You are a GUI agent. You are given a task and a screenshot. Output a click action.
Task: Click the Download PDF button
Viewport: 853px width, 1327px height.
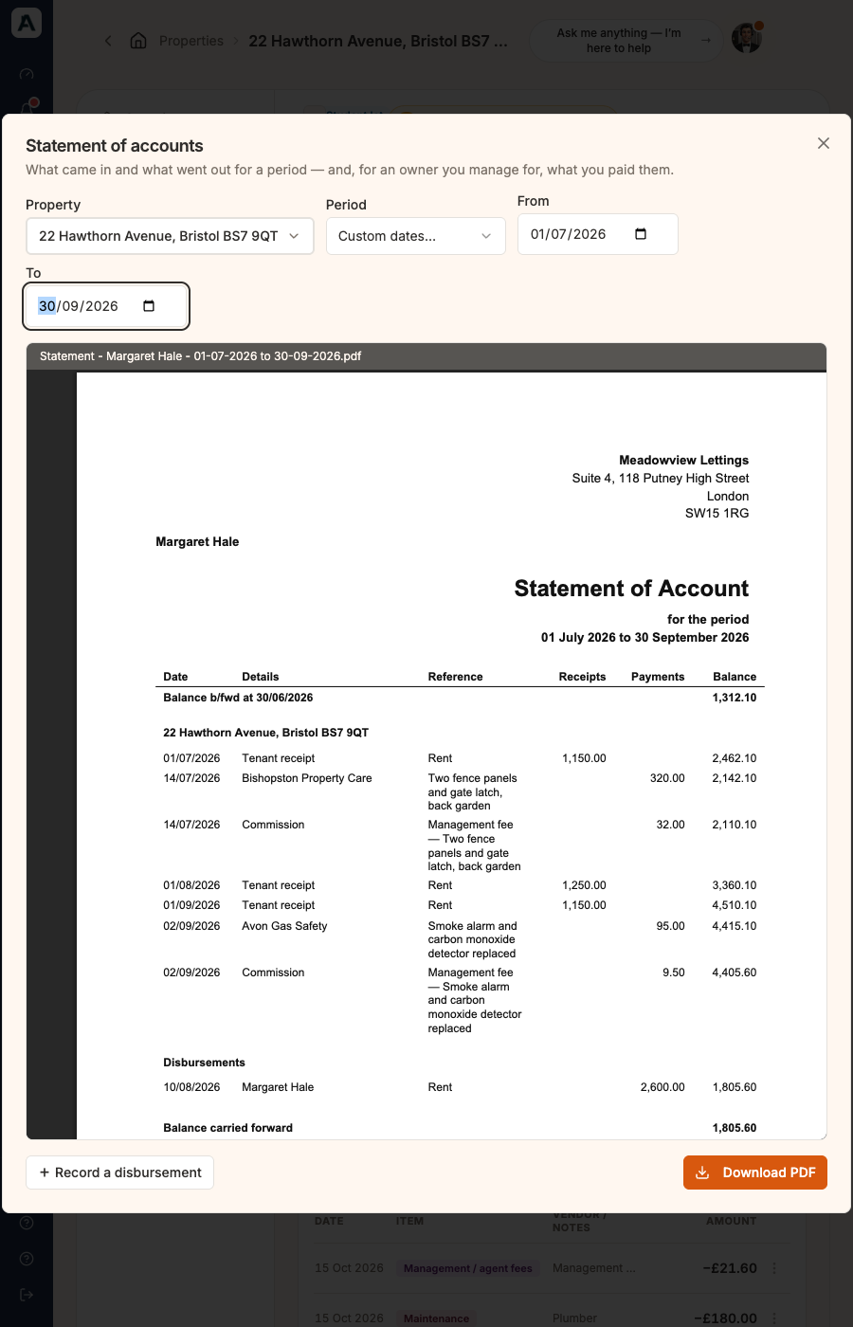(x=755, y=1172)
